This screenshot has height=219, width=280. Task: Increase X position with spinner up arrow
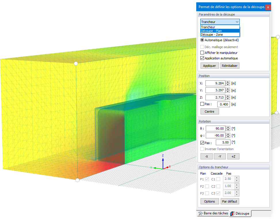point(228,82)
